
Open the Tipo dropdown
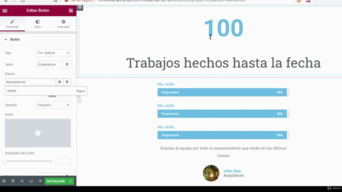pyautogui.click(x=53, y=53)
